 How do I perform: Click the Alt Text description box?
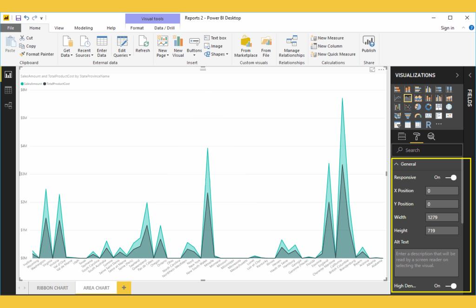coord(426,263)
